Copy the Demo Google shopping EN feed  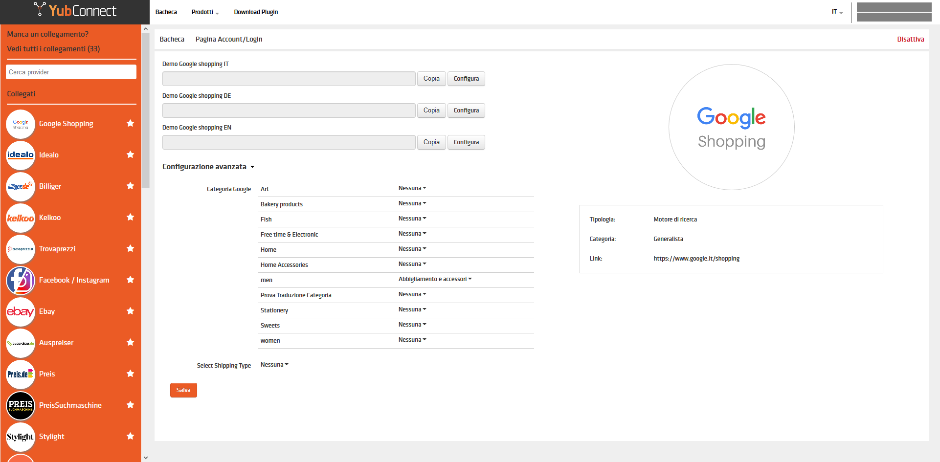coord(431,142)
